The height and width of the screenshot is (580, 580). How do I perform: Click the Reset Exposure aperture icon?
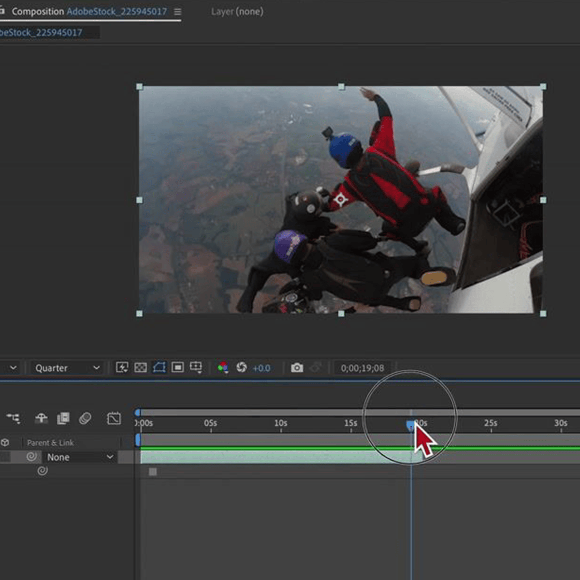point(241,368)
